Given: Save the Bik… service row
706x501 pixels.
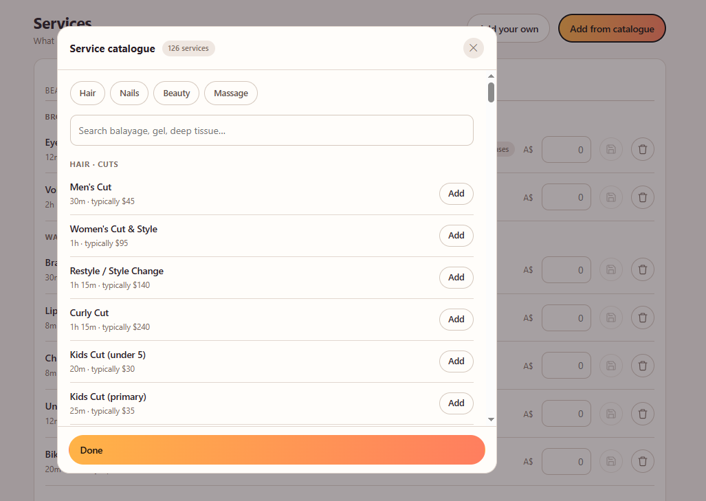Looking at the screenshot, I should [611, 461].
